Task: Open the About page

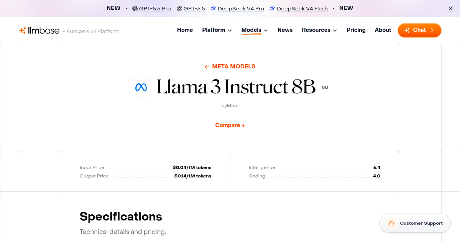Action: point(383,30)
